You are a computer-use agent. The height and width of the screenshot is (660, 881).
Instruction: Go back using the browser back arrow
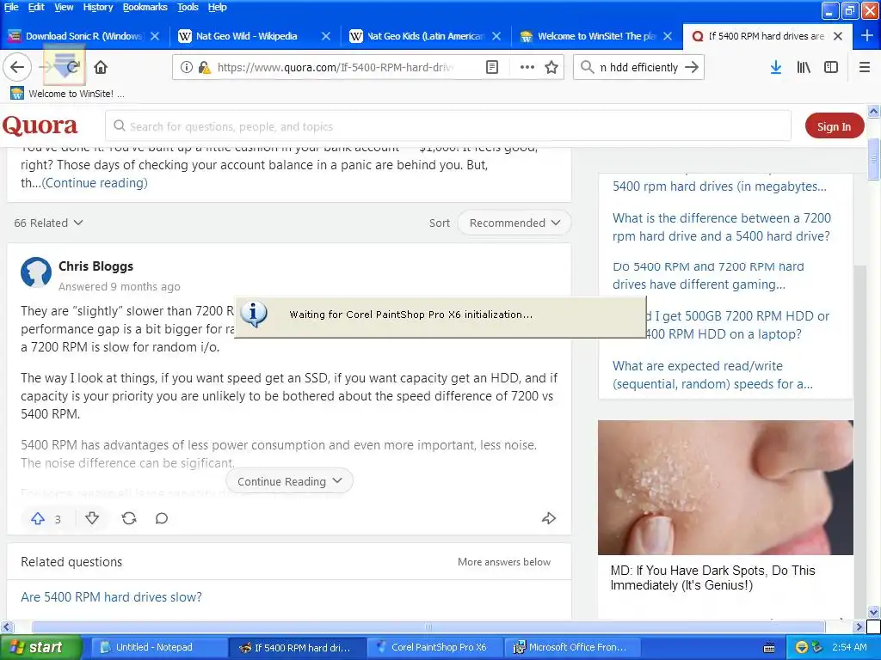point(17,67)
